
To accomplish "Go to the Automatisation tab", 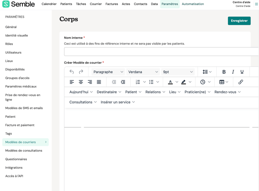I will point(193,4).
